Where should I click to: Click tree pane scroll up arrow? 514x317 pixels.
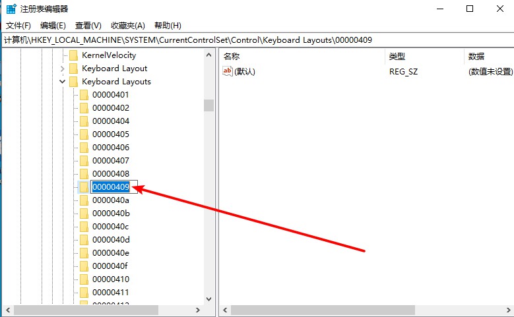click(x=209, y=55)
